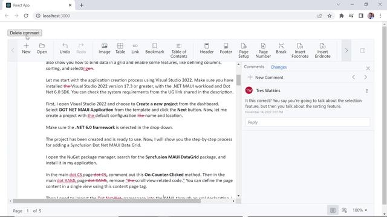Open Tres Watkins comment options menu
The image size is (387, 217).
tap(367, 91)
